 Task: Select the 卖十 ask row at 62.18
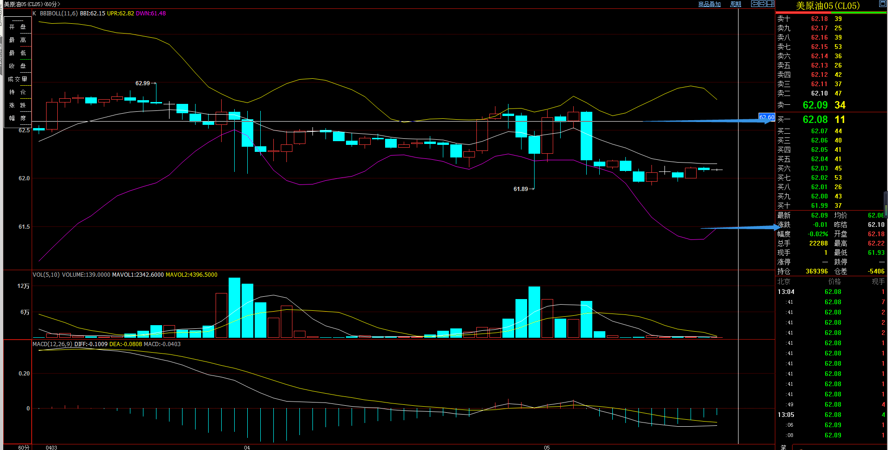[831, 19]
